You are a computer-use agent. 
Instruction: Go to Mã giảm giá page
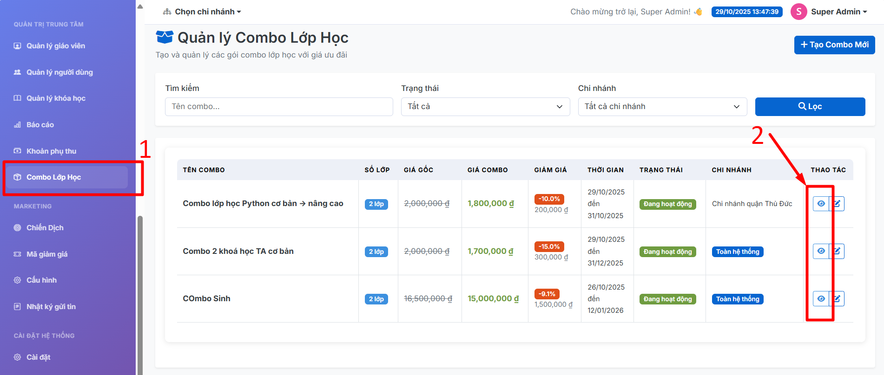tap(47, 254)
